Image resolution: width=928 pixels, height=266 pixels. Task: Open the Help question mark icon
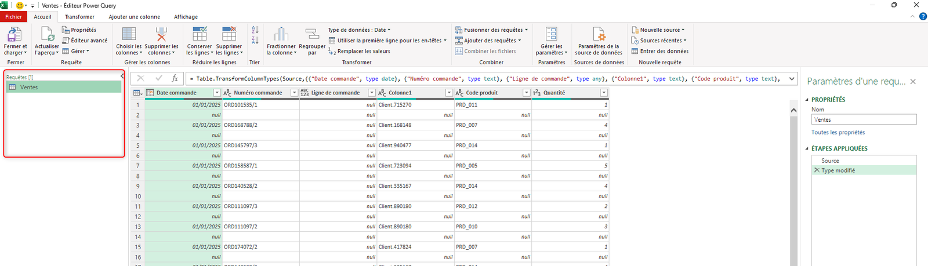click(x=923, y=17)
